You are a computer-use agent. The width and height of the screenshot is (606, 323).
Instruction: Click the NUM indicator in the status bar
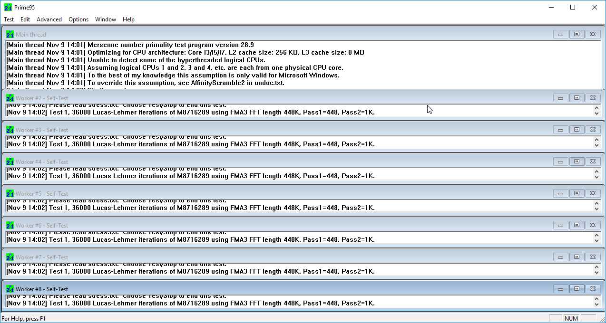(x=571, y=319)
